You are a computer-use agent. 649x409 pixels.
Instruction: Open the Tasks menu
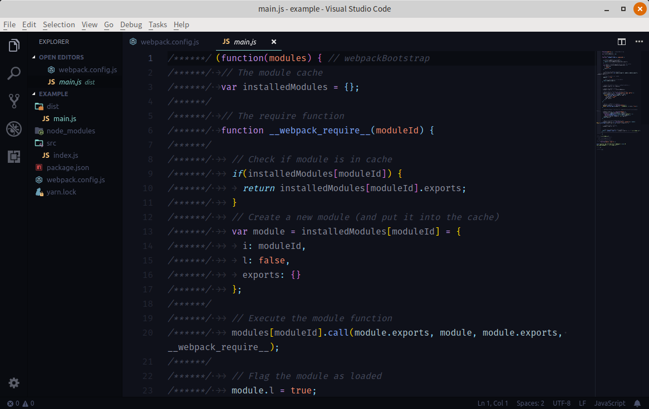click(158, 25)
